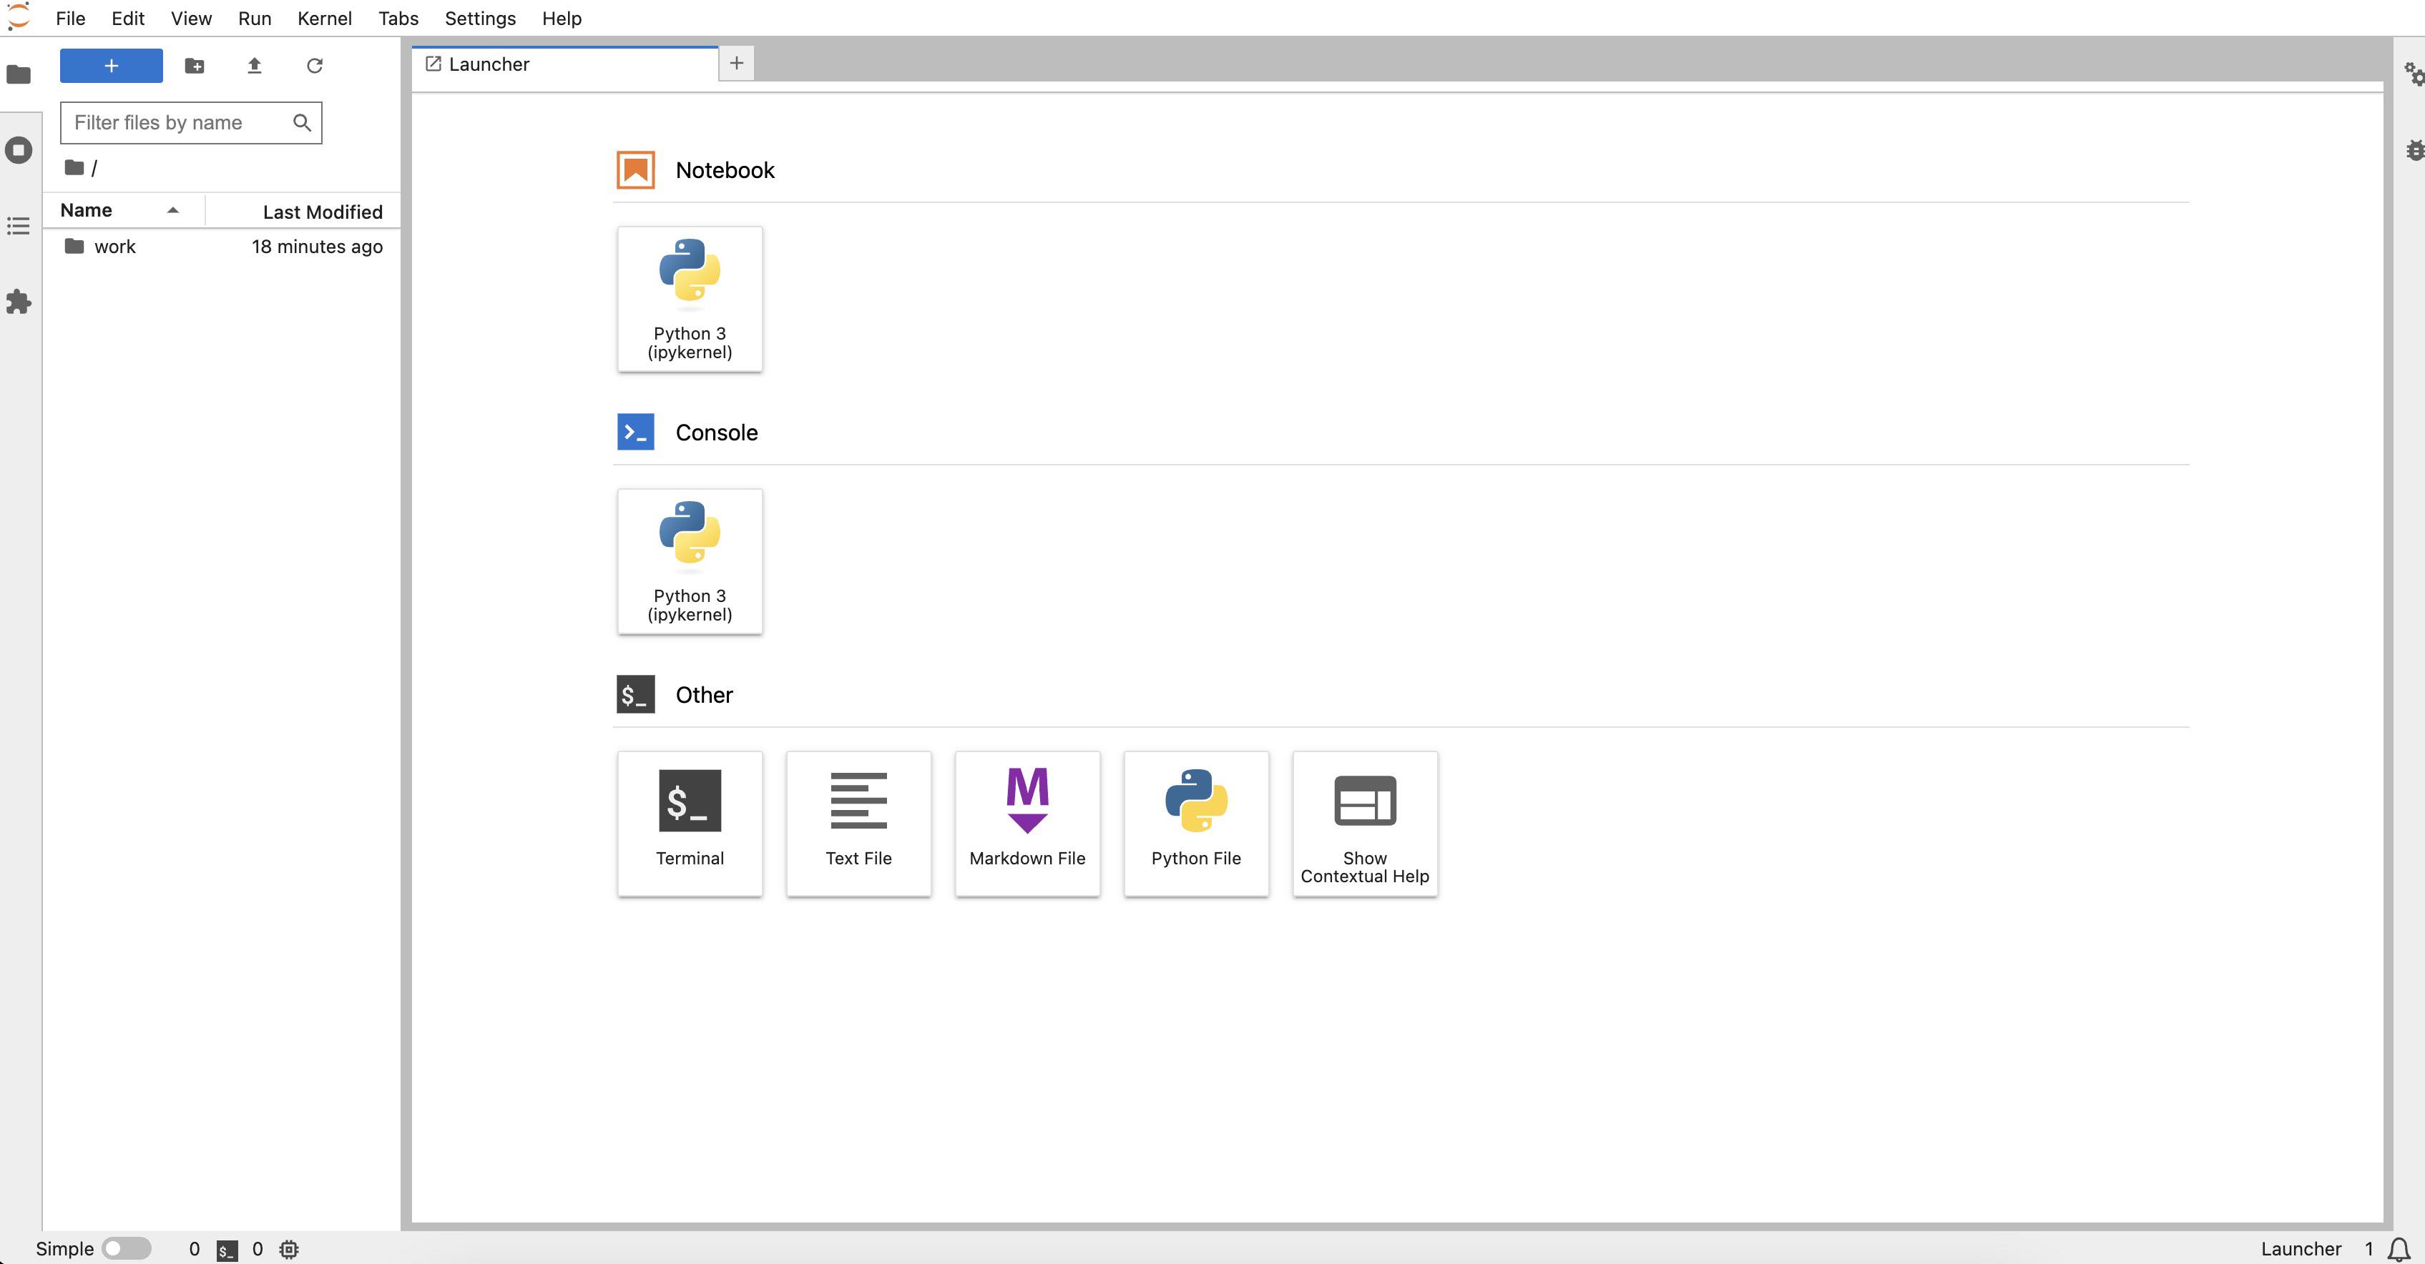The height and width of the screenshot is (1264, 2425).
Task: Click the refresh file browser button
Action: pos(316,66)
